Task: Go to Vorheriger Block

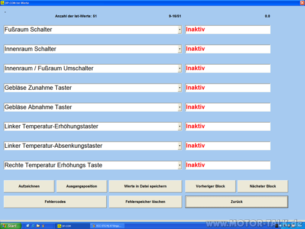Action: tap(210, 186)
